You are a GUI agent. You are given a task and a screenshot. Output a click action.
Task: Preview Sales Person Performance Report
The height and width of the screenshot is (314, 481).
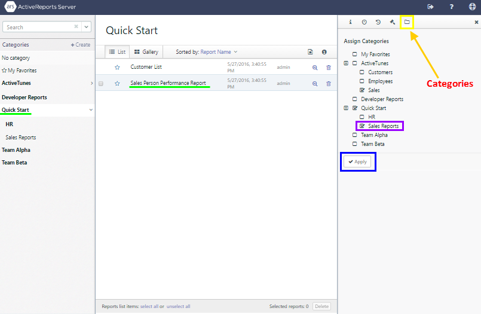[x=315, y=84]
